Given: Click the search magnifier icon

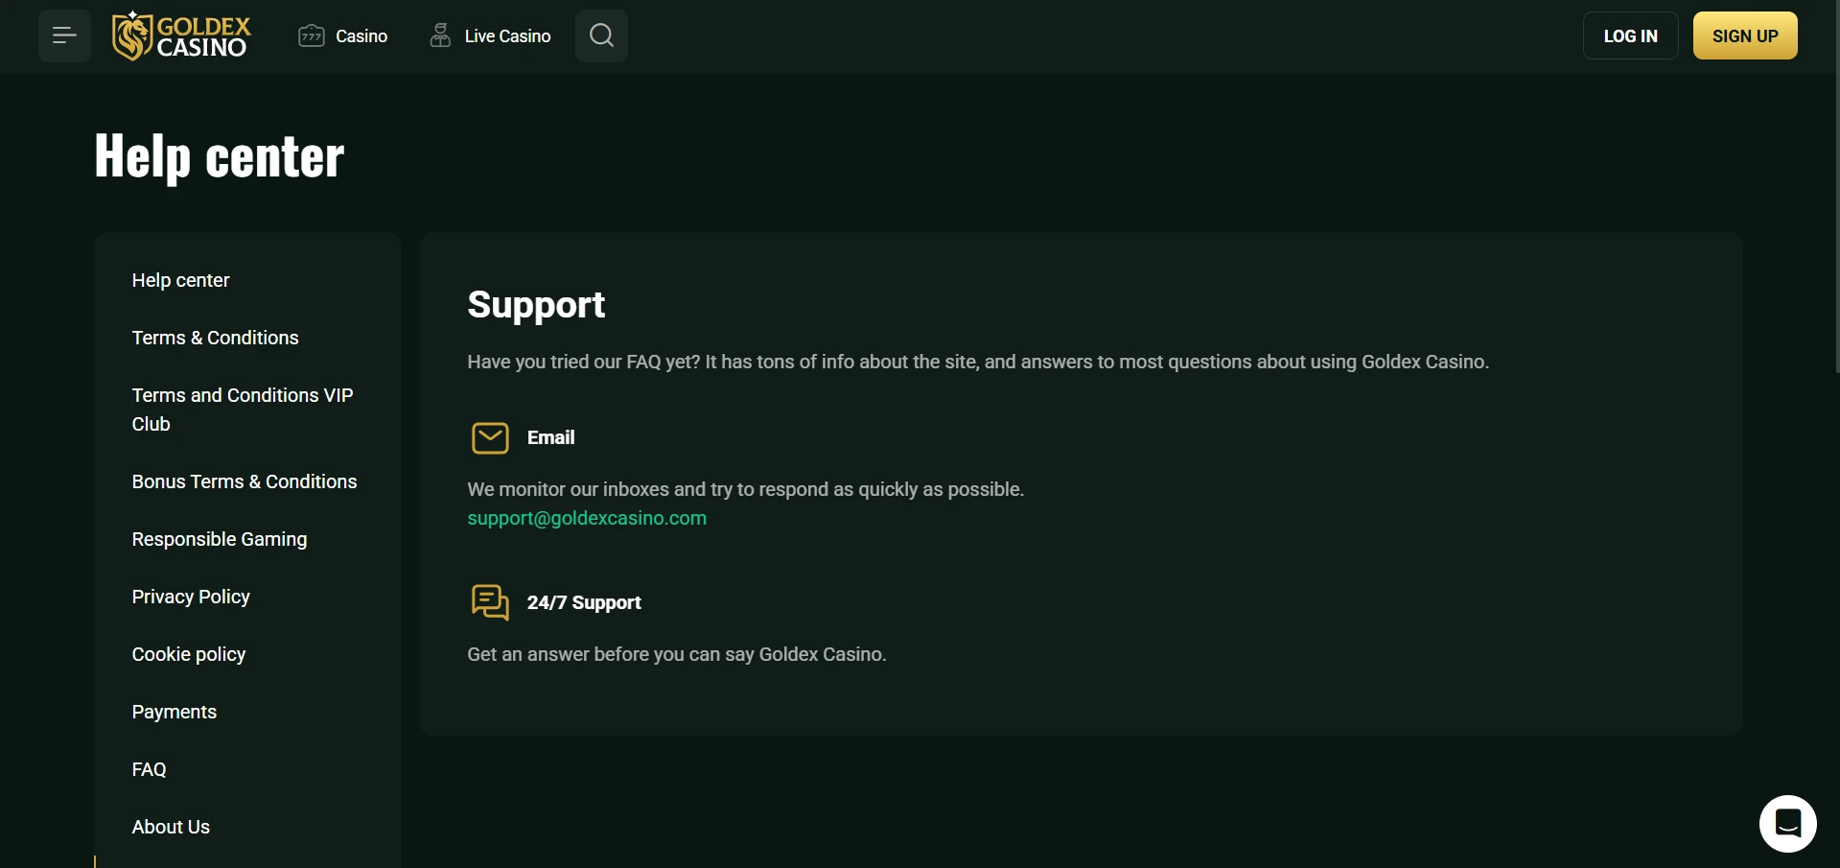Looking at the screenshot, I should [x=601, y=36].
